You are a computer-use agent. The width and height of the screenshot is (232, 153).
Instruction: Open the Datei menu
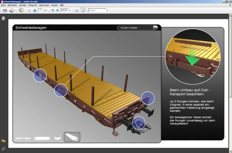click(x=3, y=5)
